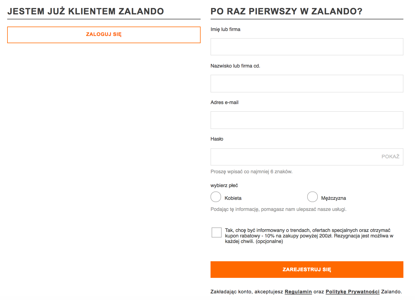The height and width of the screenshot is (300, 415).
Task: Click the 'Kobieta' option label text
Action: point(233,198)
